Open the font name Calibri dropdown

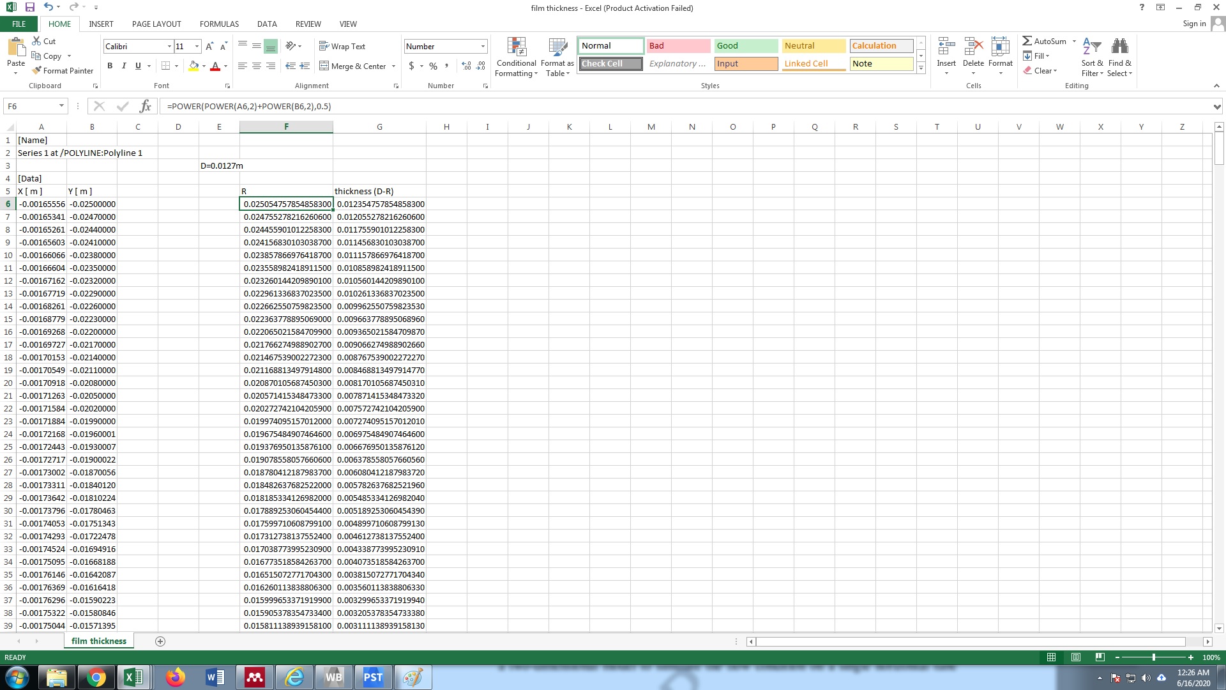point(169,46)
